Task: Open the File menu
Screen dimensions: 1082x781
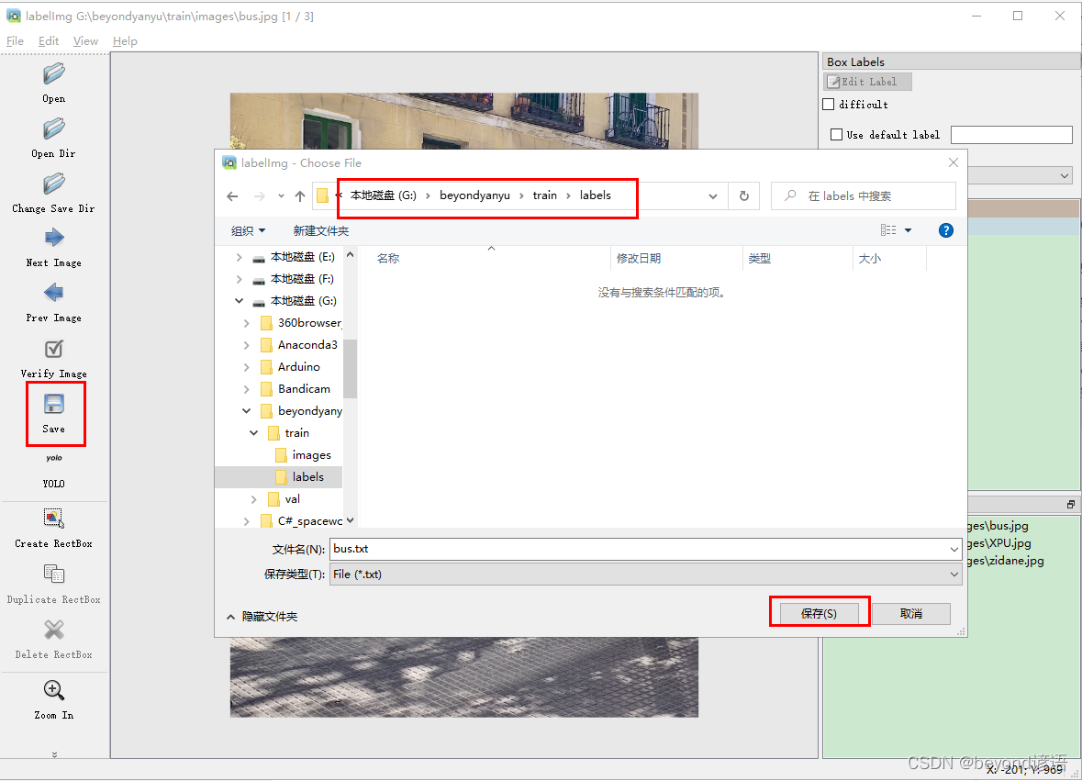Action: 15,40
